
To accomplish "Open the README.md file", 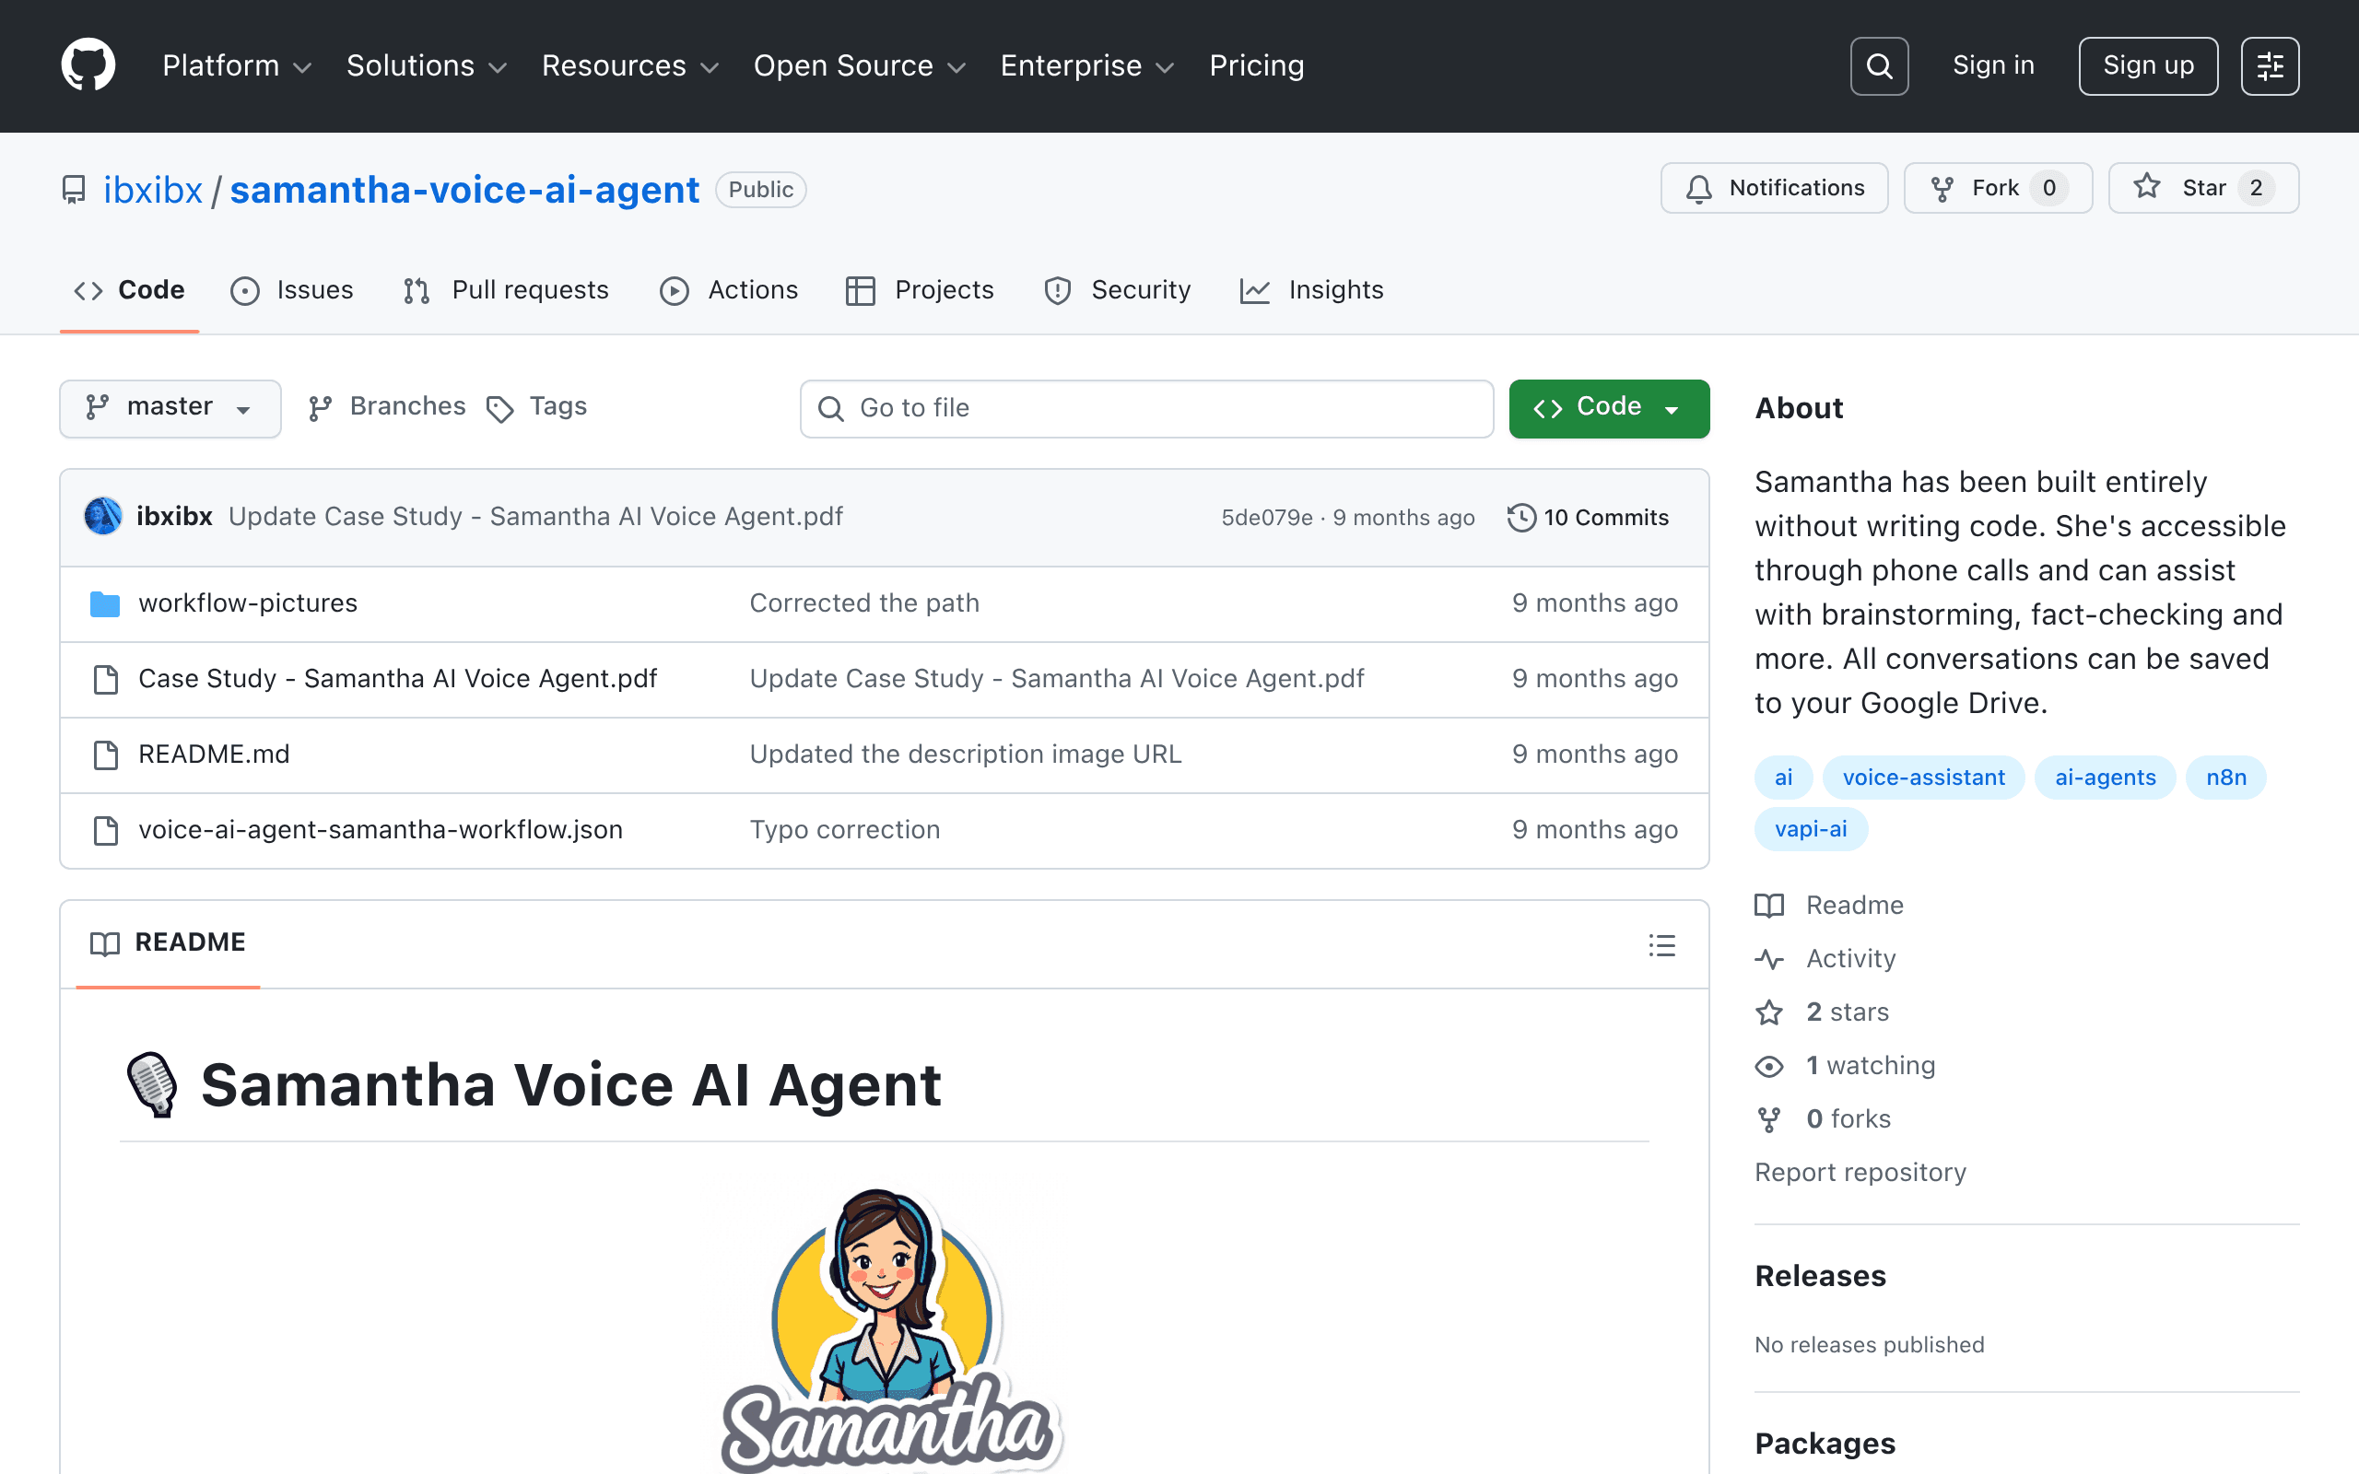I will (x=214, y=755).
